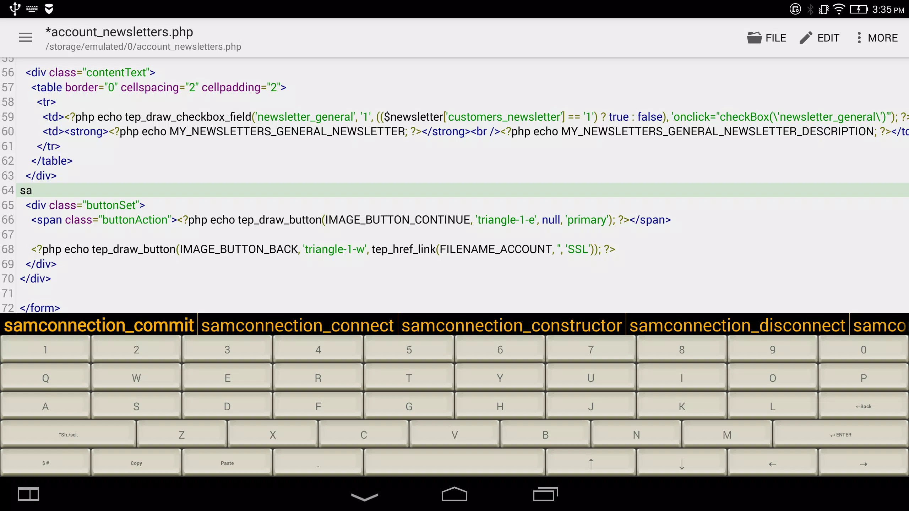Tap the number 1 key
Image resolution: width=909 pixels, height=511 pixels.
(x=45, y=349)
